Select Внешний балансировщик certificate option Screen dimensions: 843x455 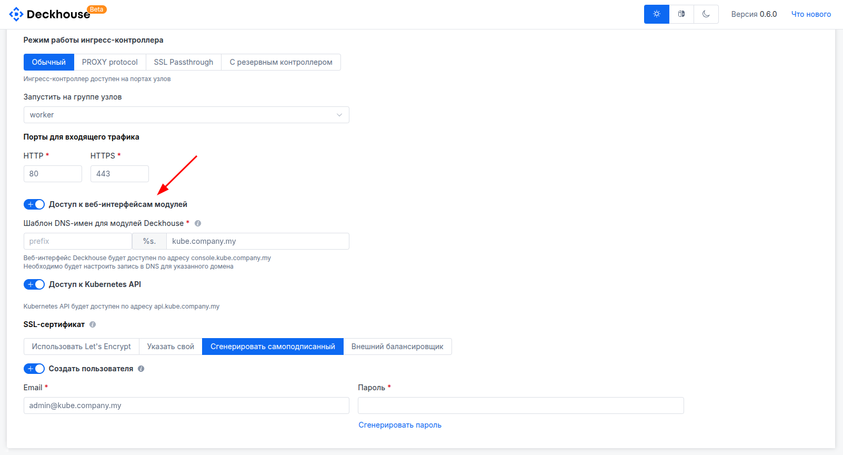coord(397,347)
